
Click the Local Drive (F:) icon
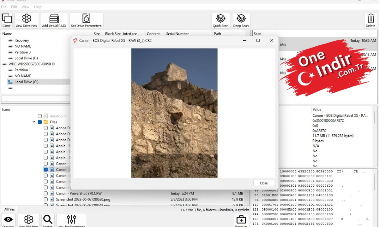10,58
